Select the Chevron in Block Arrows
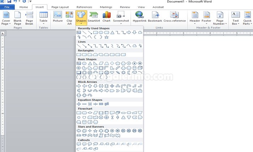This screenshot has width=253, height=152. [118, 90]
